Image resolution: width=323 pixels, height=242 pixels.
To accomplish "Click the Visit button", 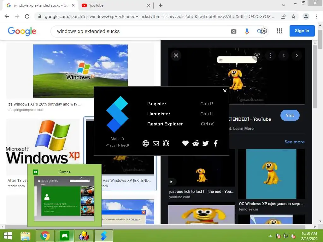I will pyautogui.click(x=290, y=115).
